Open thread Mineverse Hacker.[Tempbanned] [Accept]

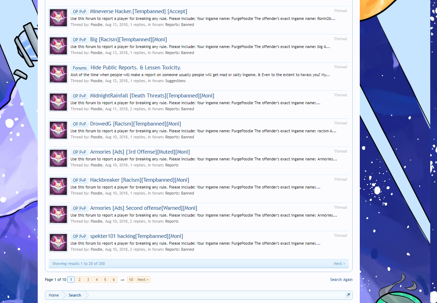pyautogui.click(x=138, y=11)
